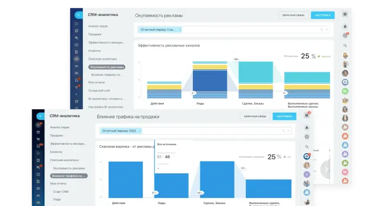Open purple round avatar in front window right bar
The height and width of the screenshot is (206, 391).
(x=306, y=174)
